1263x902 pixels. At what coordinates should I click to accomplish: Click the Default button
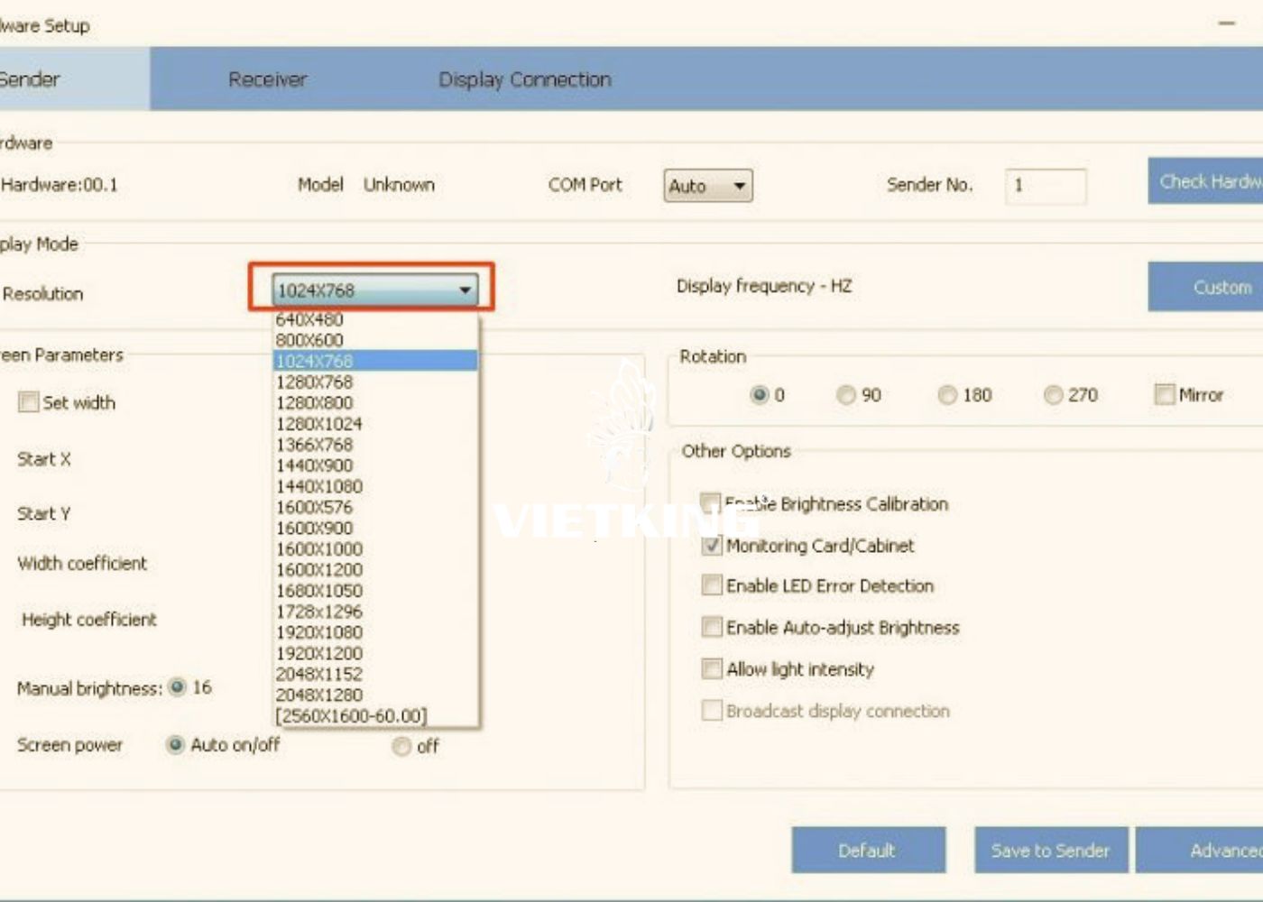[868, 850]
